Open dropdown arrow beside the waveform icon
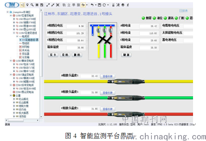This screenshot has width=206, height=141. (x=87, y=5)
